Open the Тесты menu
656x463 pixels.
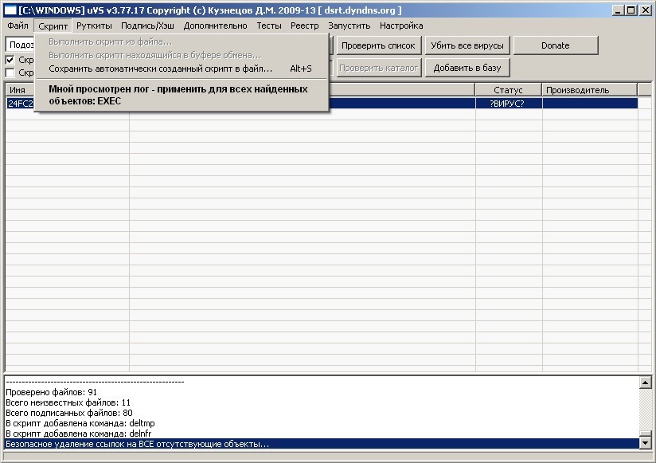coord(268,26)
